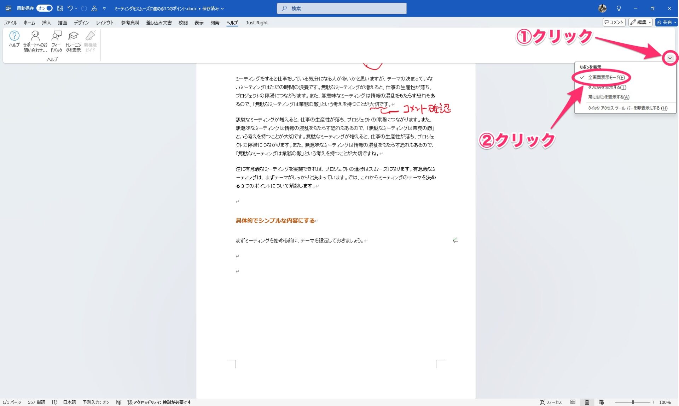The height and width of the screenshot is (406, 679).
Task: Click the Save icon next to AutoSave
Action: pyautogui.click(x=59, y=8)
